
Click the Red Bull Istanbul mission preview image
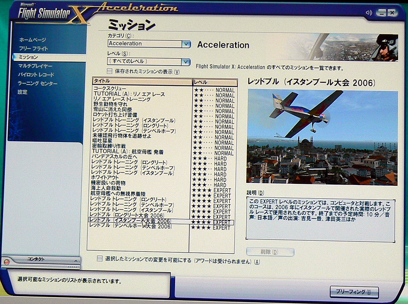click(x=322, y=137)
